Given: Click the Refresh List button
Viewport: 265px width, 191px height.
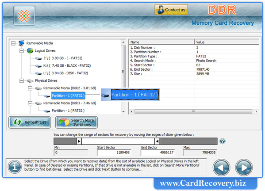Looking at the screenshot, I should [30, 122].
